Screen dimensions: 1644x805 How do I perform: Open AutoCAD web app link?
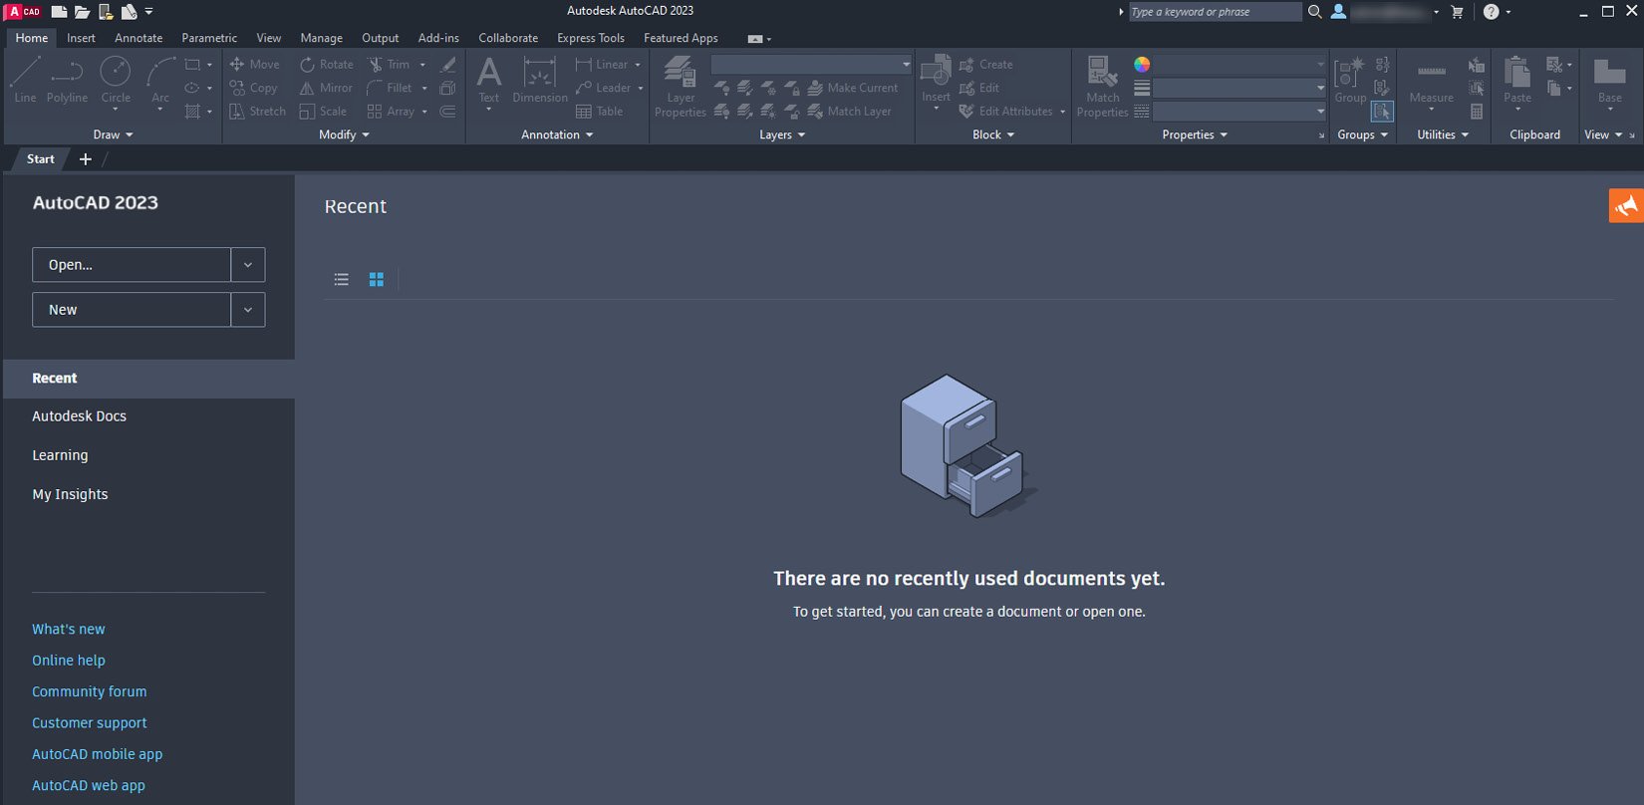click(x=88, y=785)
